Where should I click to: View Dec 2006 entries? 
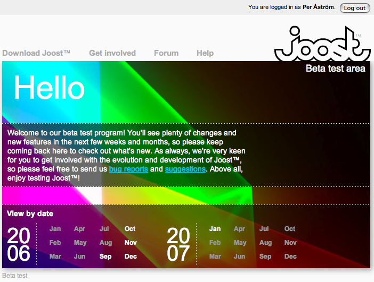(131, 257)
